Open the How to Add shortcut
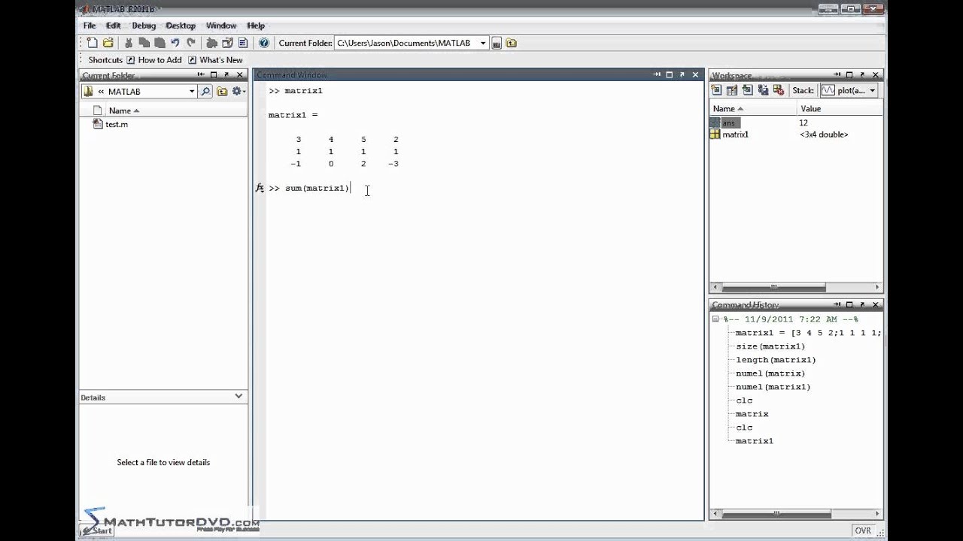The image size is (963, 541). 154,60
